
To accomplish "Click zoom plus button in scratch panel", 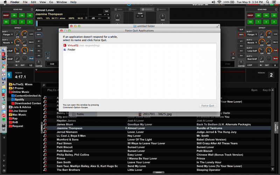I will pos(142,16).
